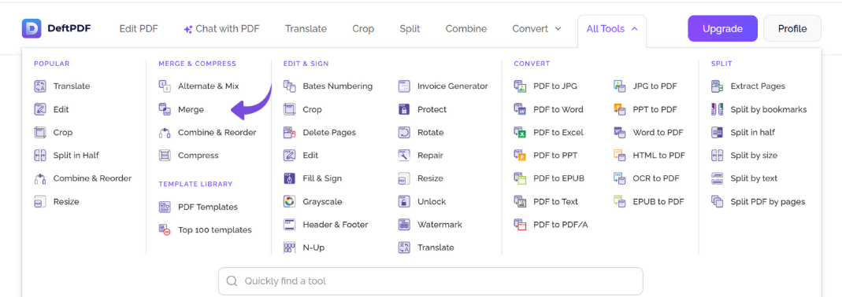This screenshot has height=297, width=842.
Task: Click the Upgrade button
Action: [723, 28]
